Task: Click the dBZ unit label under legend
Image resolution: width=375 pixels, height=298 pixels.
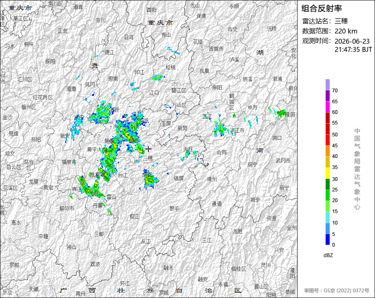Action: [x=328, y=256]
